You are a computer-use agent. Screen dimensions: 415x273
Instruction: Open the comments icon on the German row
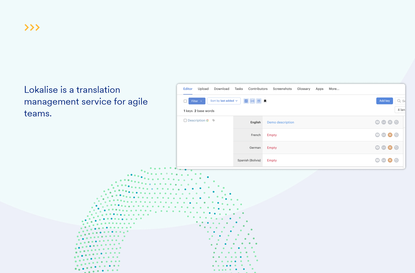point(377,147)
